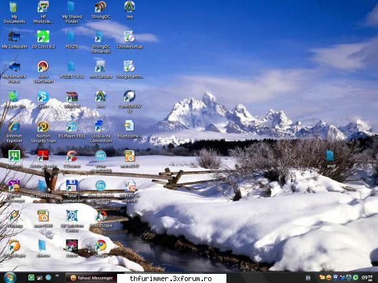Open the nod update shortcut
This screenshot has width=378, height=283.
pyautogui.click(x=101, y=69)
